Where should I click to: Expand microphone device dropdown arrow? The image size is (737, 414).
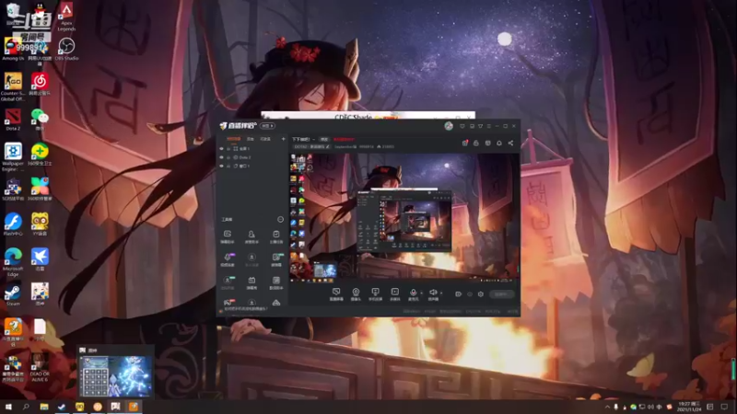click(421, 293)
